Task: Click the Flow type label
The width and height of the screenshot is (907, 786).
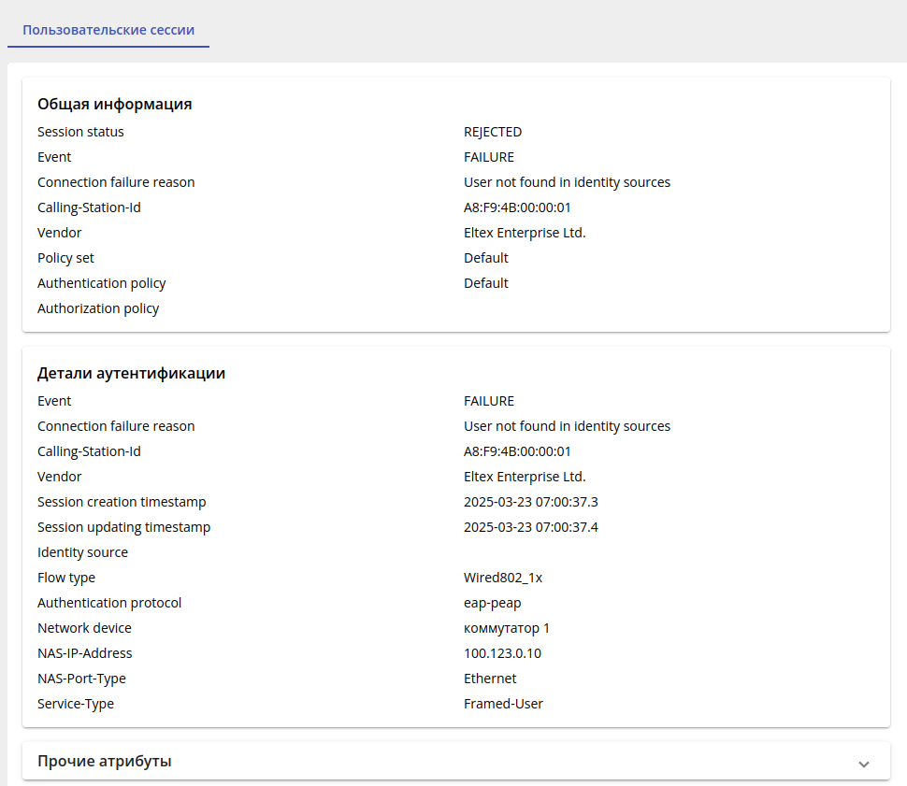Action: (66, 578)
